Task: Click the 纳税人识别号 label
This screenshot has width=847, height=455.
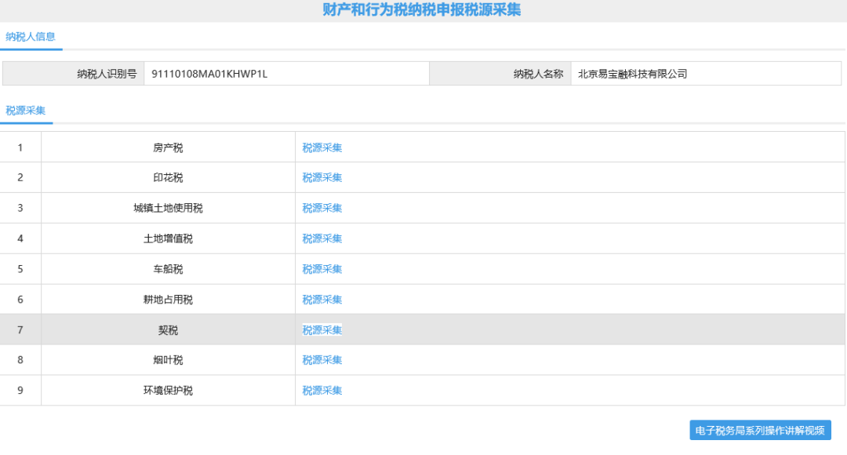Action: point(107,74)
